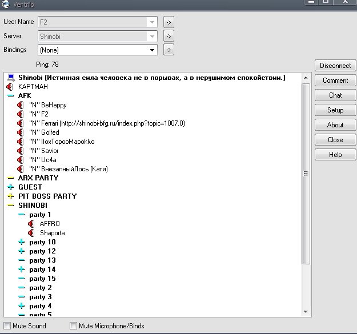Click the Comment button
The height and width of the screenshot is (334, 357).
[335, 81]
